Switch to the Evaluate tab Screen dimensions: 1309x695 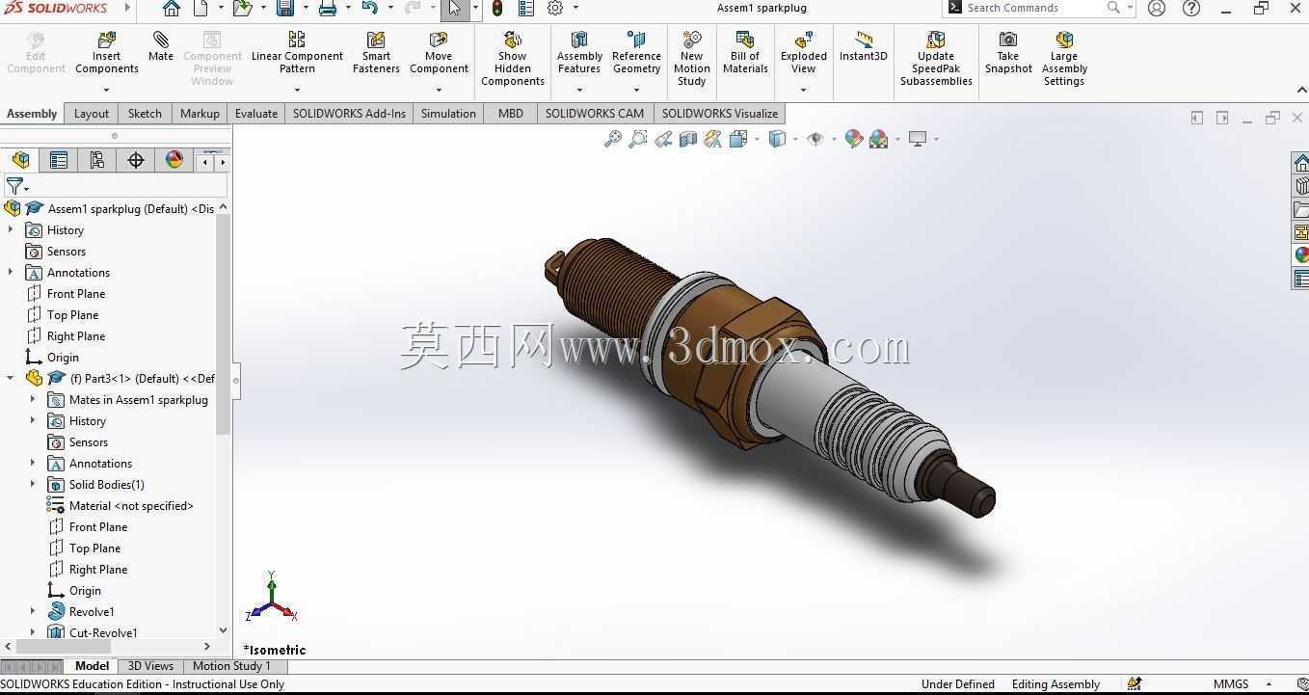pos(256,113)
